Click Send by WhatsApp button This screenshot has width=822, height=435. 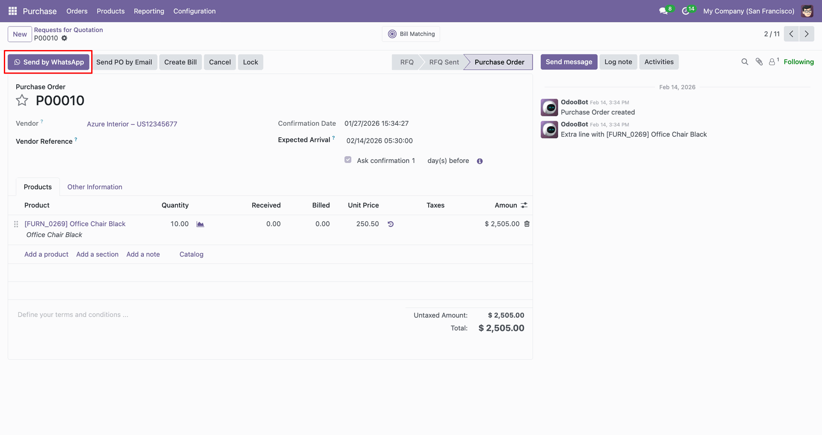point(49,62)
